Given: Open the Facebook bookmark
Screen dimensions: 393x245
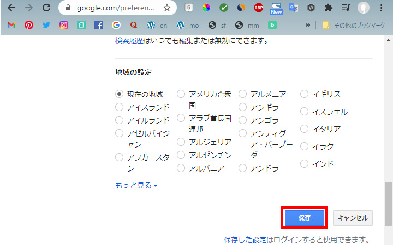Looking at the screenshot, I should pos(99,25).
